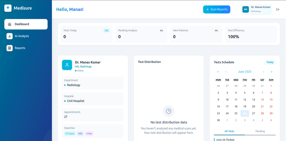Select June 15 on the calendar
This screenshot has height=141, width=286.
click(x=271, y=100)
